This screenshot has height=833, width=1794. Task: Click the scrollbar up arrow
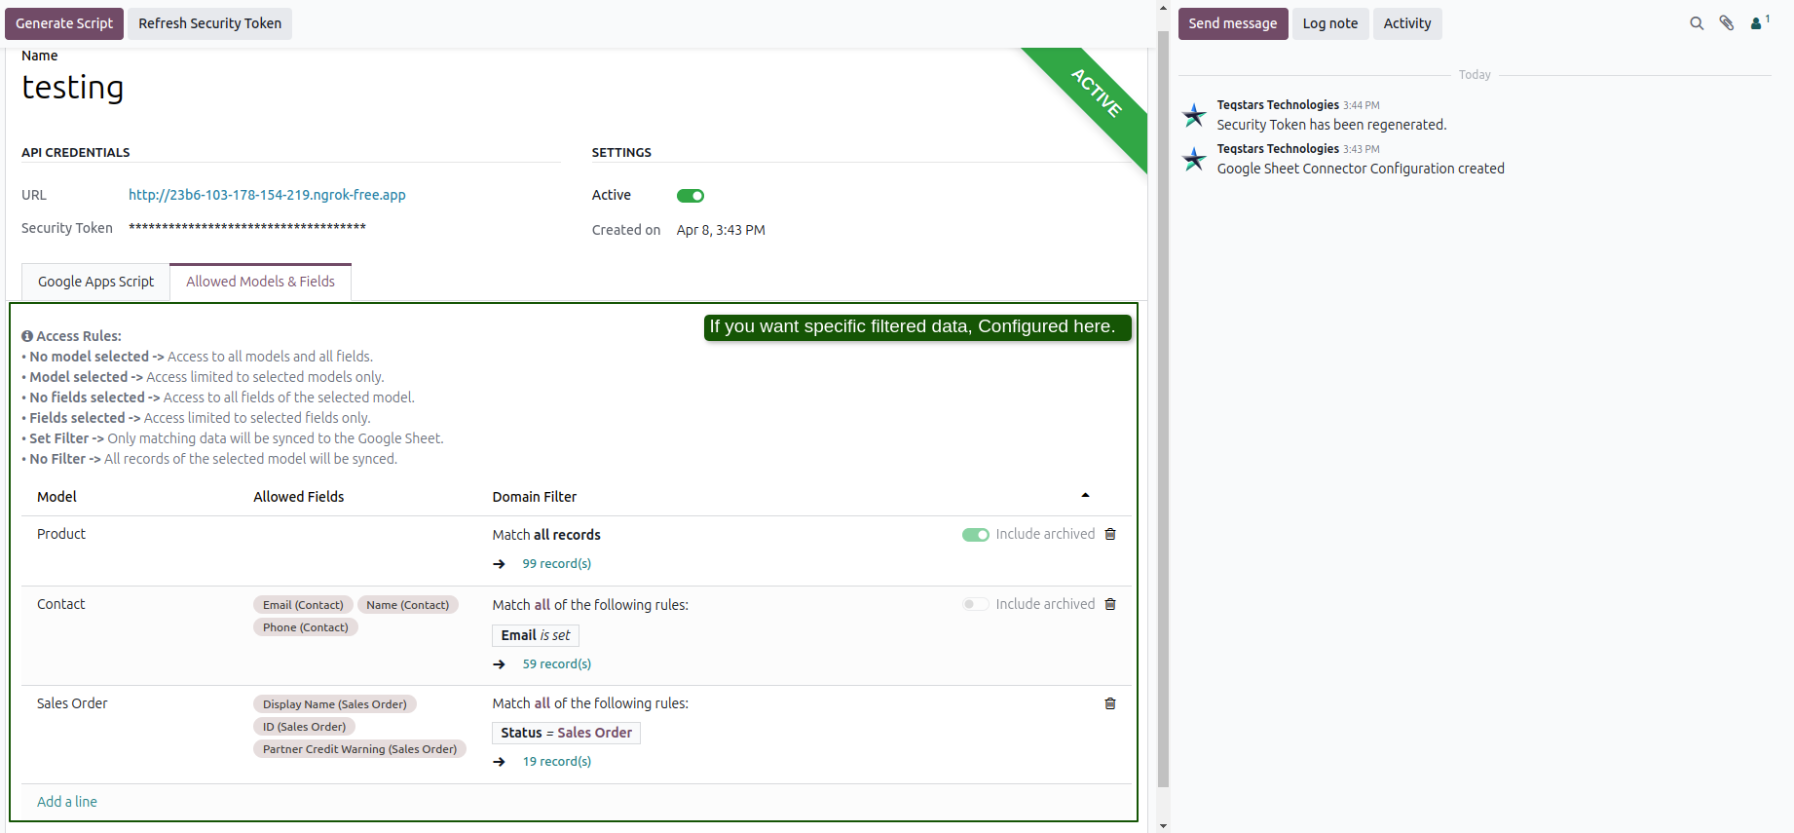pos(1163,8)
